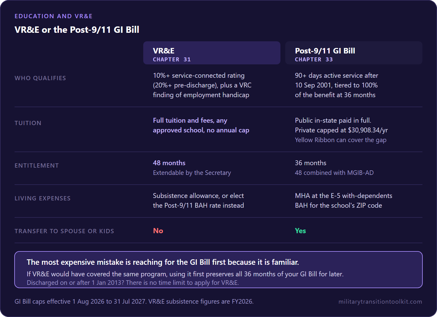Click the 48 months VR&E entitlement text
This screenshot has width=437, height=317.
coord(169,163)
